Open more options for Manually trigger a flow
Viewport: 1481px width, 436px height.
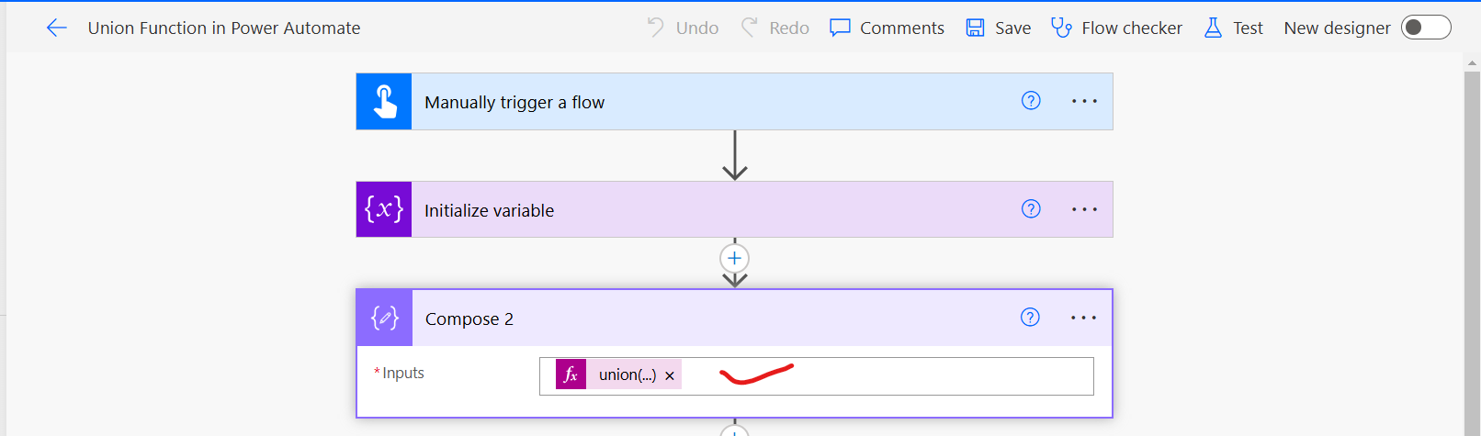tap(1084, 101)
